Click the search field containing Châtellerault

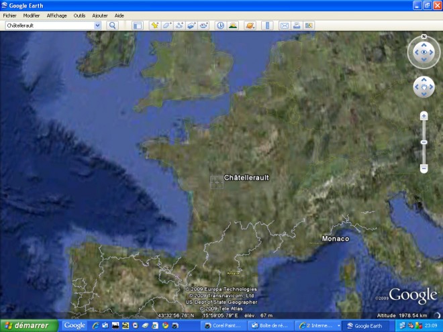50,25
